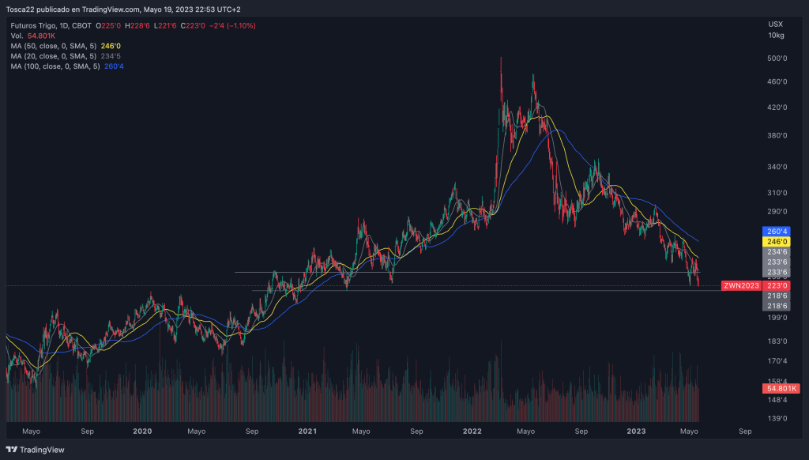Open the USX currency selector
The image size is (809, 460).
(776, 24)
